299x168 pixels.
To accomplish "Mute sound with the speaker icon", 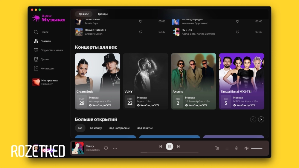I will 246,148.
